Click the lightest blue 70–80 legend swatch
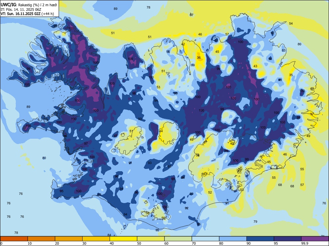 [205, 239]
